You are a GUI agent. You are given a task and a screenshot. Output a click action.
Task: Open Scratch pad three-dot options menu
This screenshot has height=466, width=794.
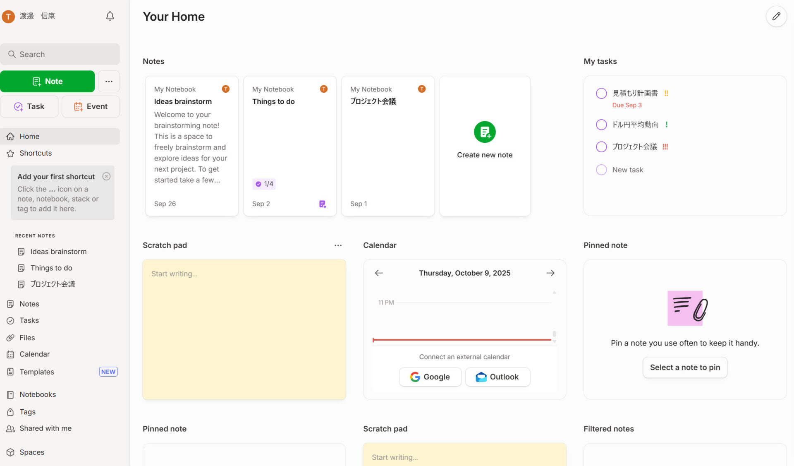338,245
